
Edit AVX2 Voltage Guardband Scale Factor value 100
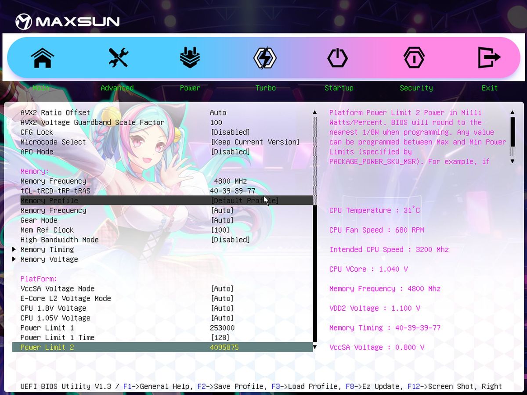(216, 122)
